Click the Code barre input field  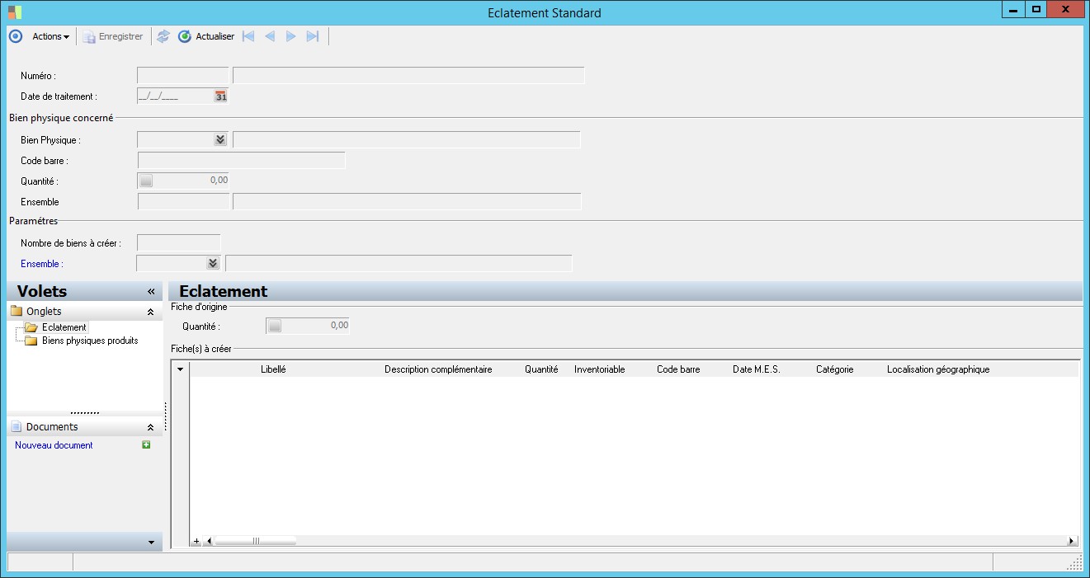241,160
